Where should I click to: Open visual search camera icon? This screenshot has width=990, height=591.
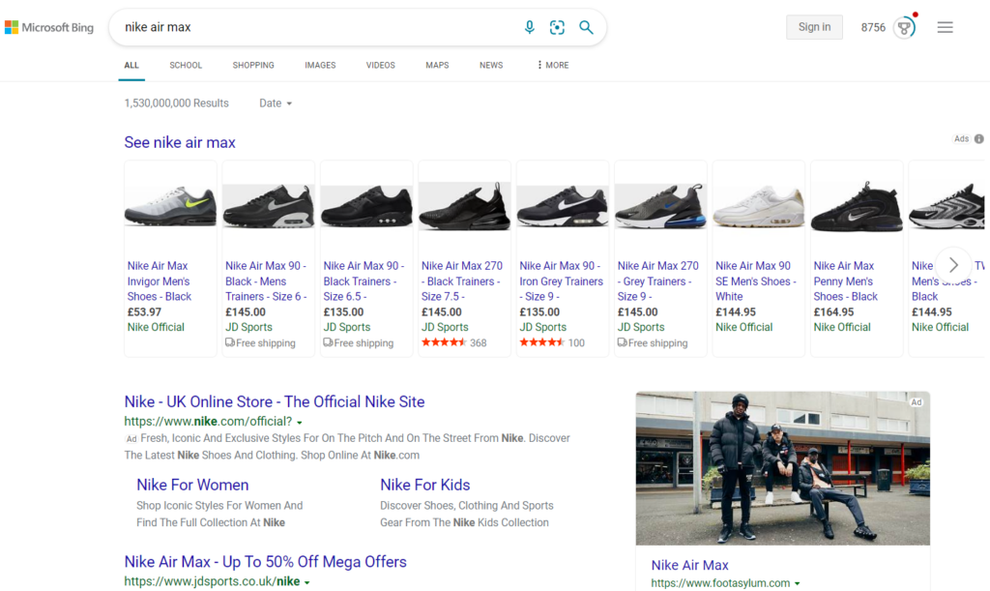pos(557,27)
